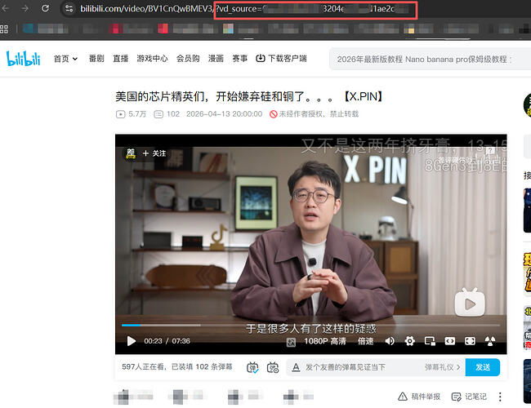The image size is (531, 408).
Task: Click the 102 danmaku count
Action: pos(167,114)
